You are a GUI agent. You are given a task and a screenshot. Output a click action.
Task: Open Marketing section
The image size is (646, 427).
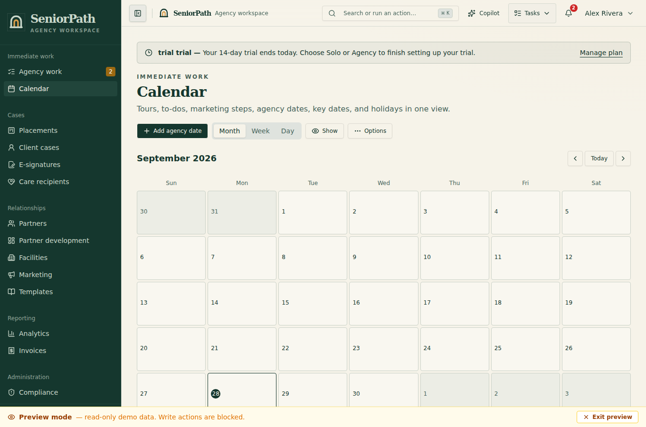click(x=60, y=275)
